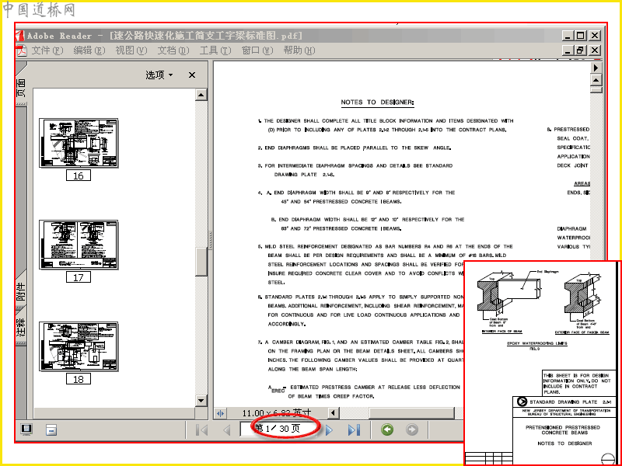
Task: Click the hide toolbars icon in status bar
Action: [51, 429]
